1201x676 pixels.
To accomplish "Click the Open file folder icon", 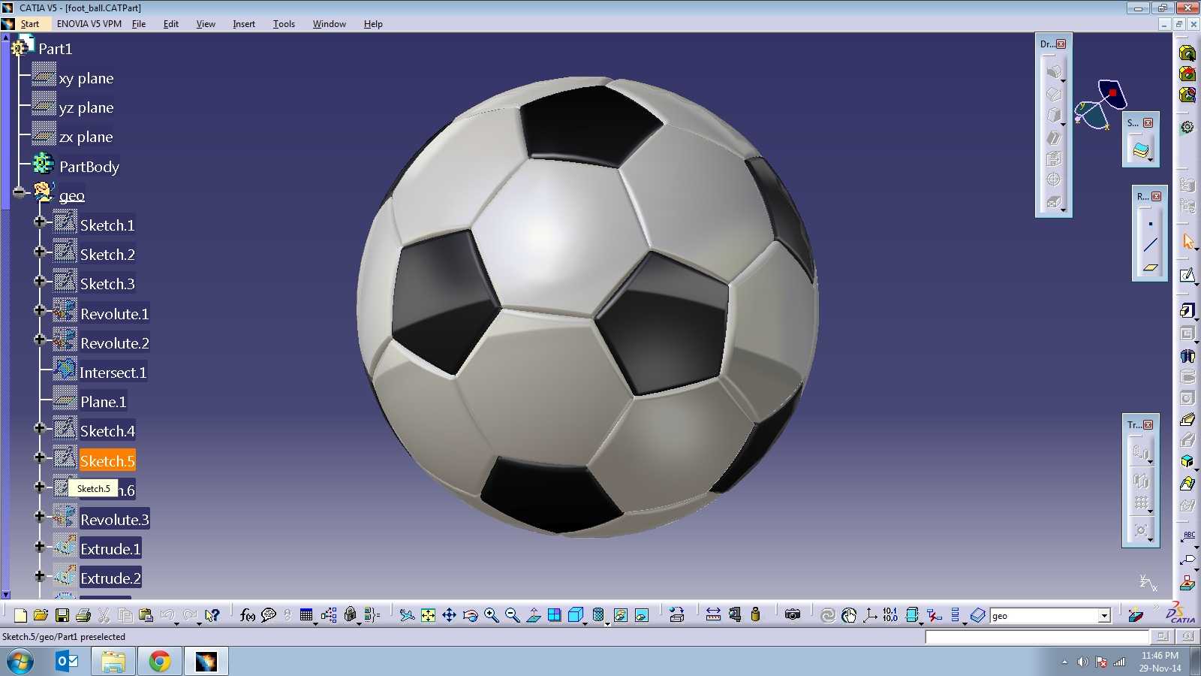I will coord(41,615).
